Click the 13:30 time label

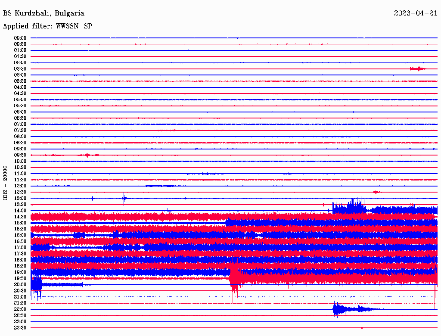coord(20,205)
